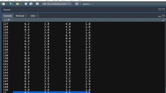Click the ~/ working directory path
This screenshot has width=166, height=93.
[x=6, y=20]
